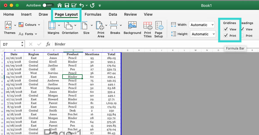Switch to the Formulas tab
This screenshot has width=259, height=135.
(93, 14)
